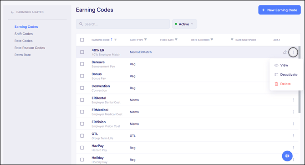Click the Rate Addition column header
This screenshot has height=165, width=305.
(x=200, y=40)
